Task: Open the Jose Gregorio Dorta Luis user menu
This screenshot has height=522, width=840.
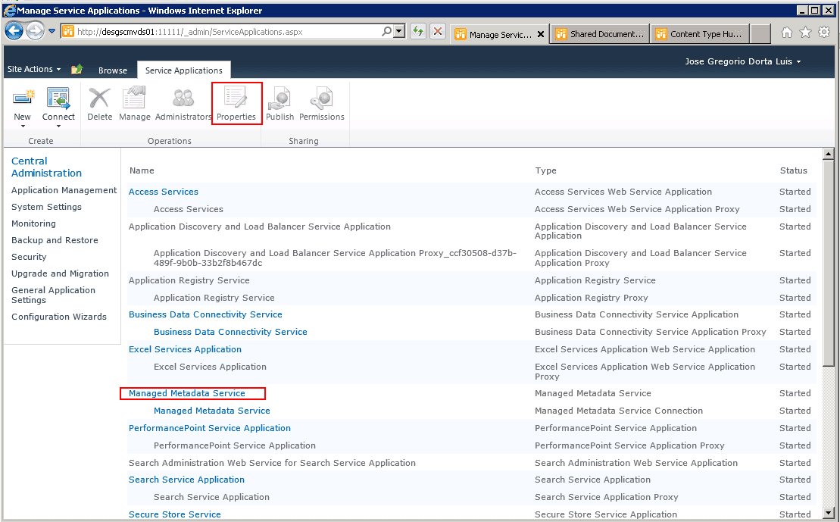Action: tap(742, 61)
